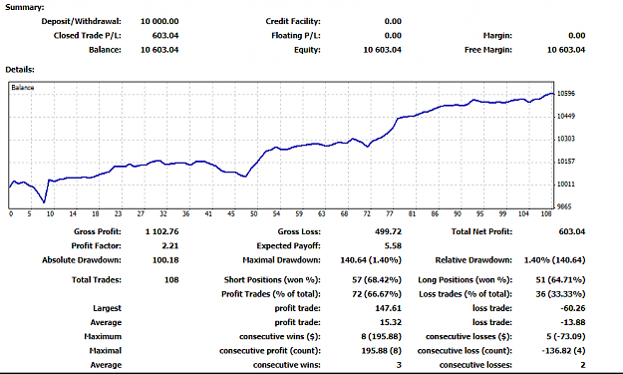This screenshot has width=623, height=374.
Task: Click the 10157 axis value
Action: tap(566, 162)
